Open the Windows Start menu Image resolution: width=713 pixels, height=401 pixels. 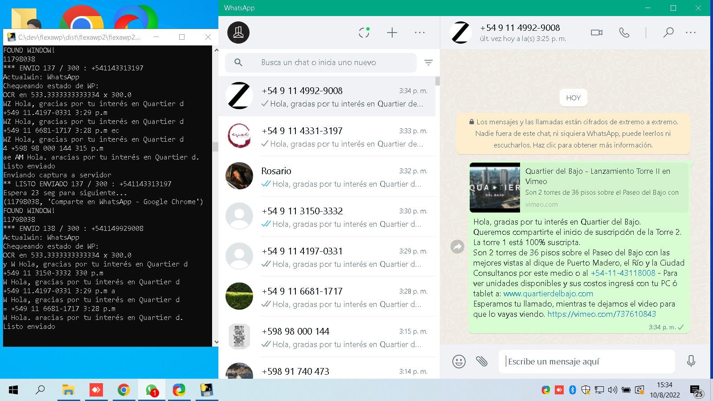tap(13, 390)
